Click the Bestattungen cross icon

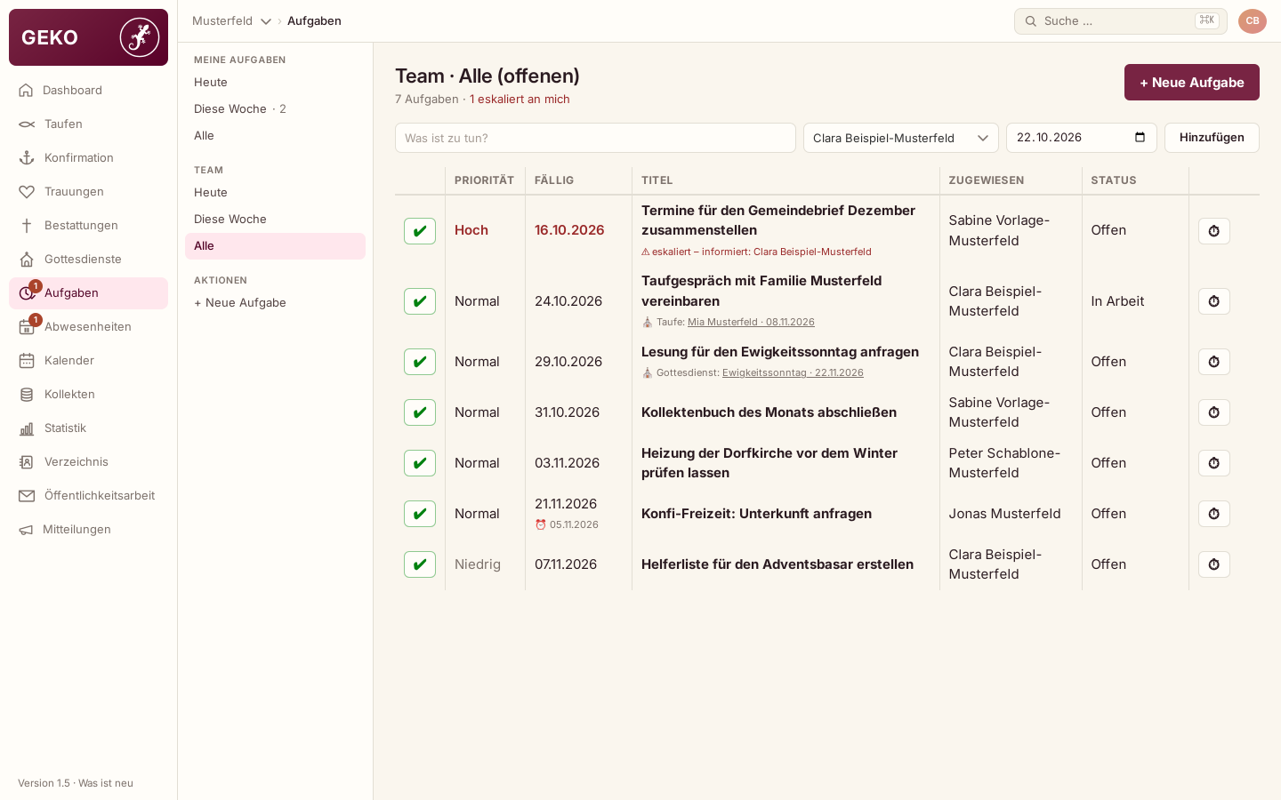(x=27, y=225)
